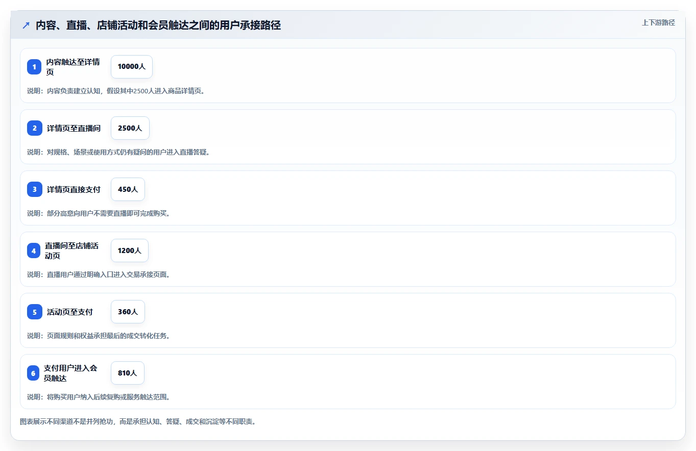Screen dimensions: 696x451
Task: Click the 支付用户进入会员触达 step label
Action: tap(70, 373)
